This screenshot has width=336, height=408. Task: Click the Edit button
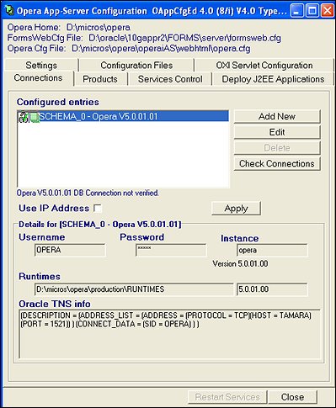pos(277,132)
